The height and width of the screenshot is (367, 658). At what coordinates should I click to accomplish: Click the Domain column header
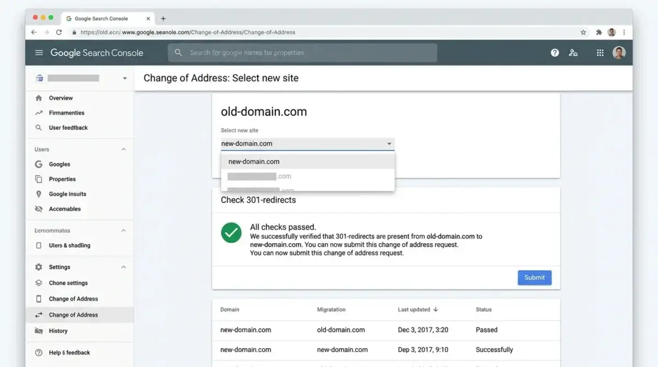click(230, 309)
